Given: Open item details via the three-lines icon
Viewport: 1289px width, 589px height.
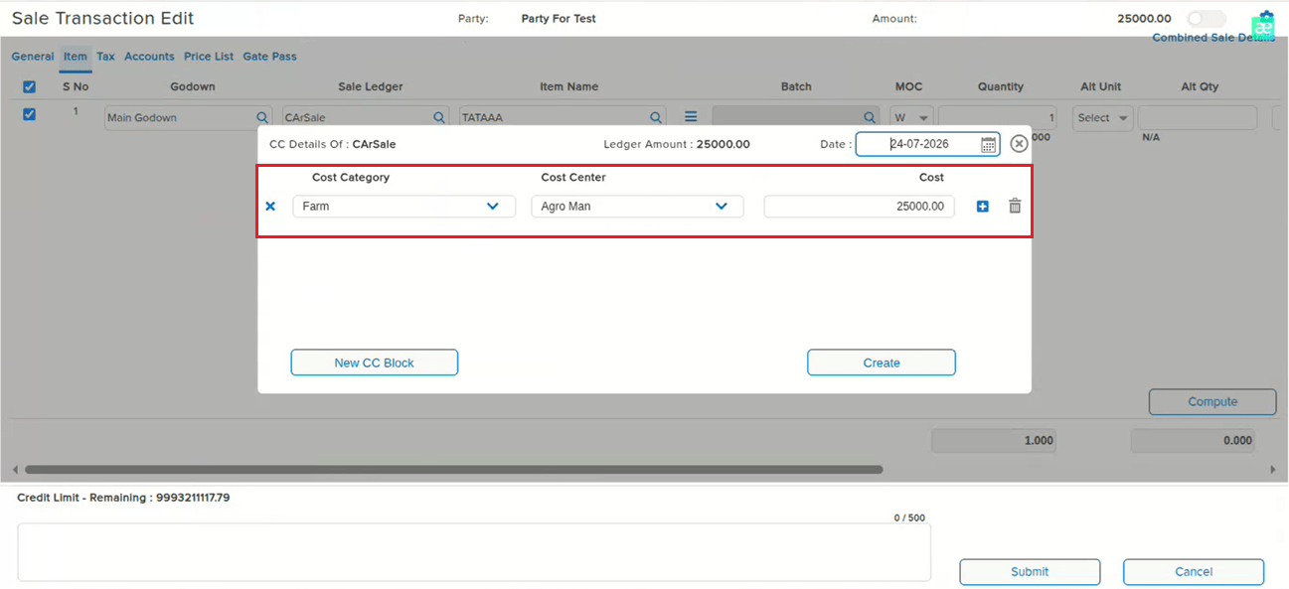Looking at the screenshot, I should click(x=691, y=116).
